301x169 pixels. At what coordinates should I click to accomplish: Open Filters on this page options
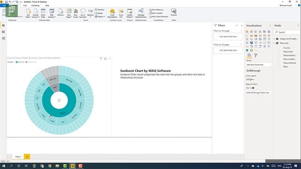pos(241,31)
